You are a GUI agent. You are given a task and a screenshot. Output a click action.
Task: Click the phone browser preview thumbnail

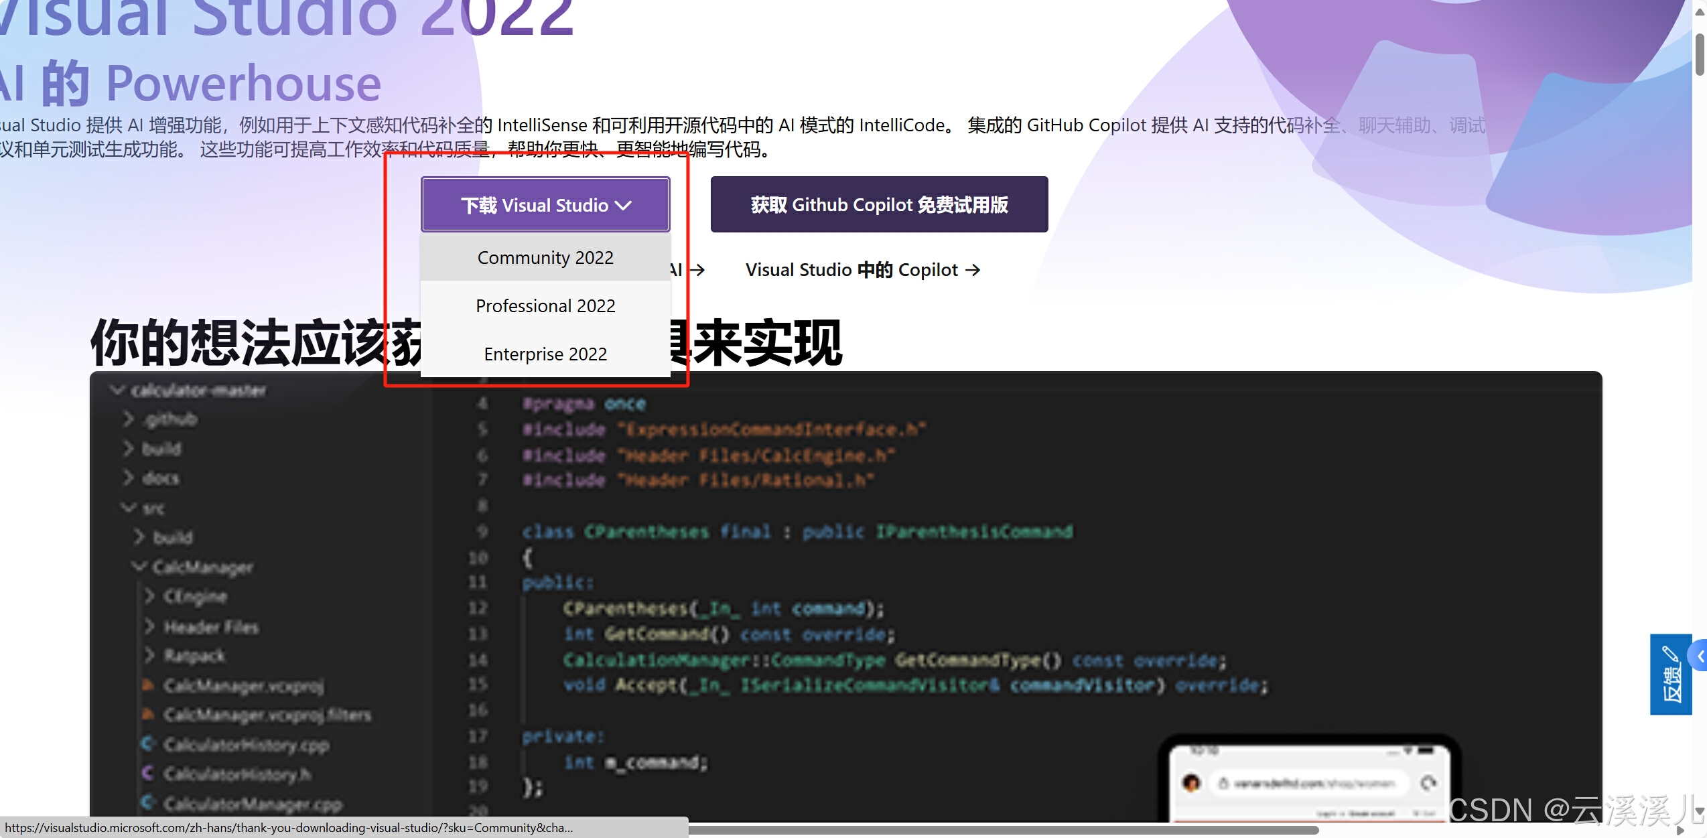1308,782
